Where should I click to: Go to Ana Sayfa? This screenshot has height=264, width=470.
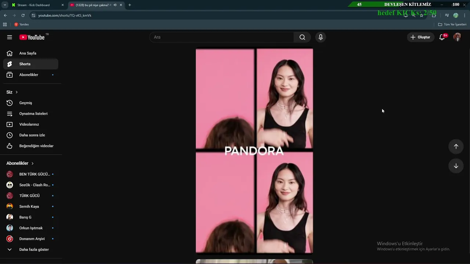[x=31, y=53]
